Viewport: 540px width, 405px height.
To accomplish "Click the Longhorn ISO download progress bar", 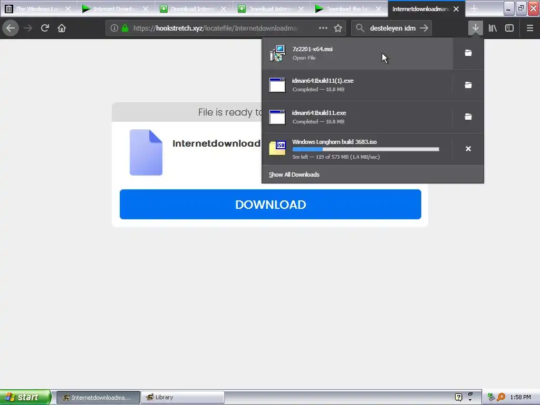I will (x=366, y=149).
